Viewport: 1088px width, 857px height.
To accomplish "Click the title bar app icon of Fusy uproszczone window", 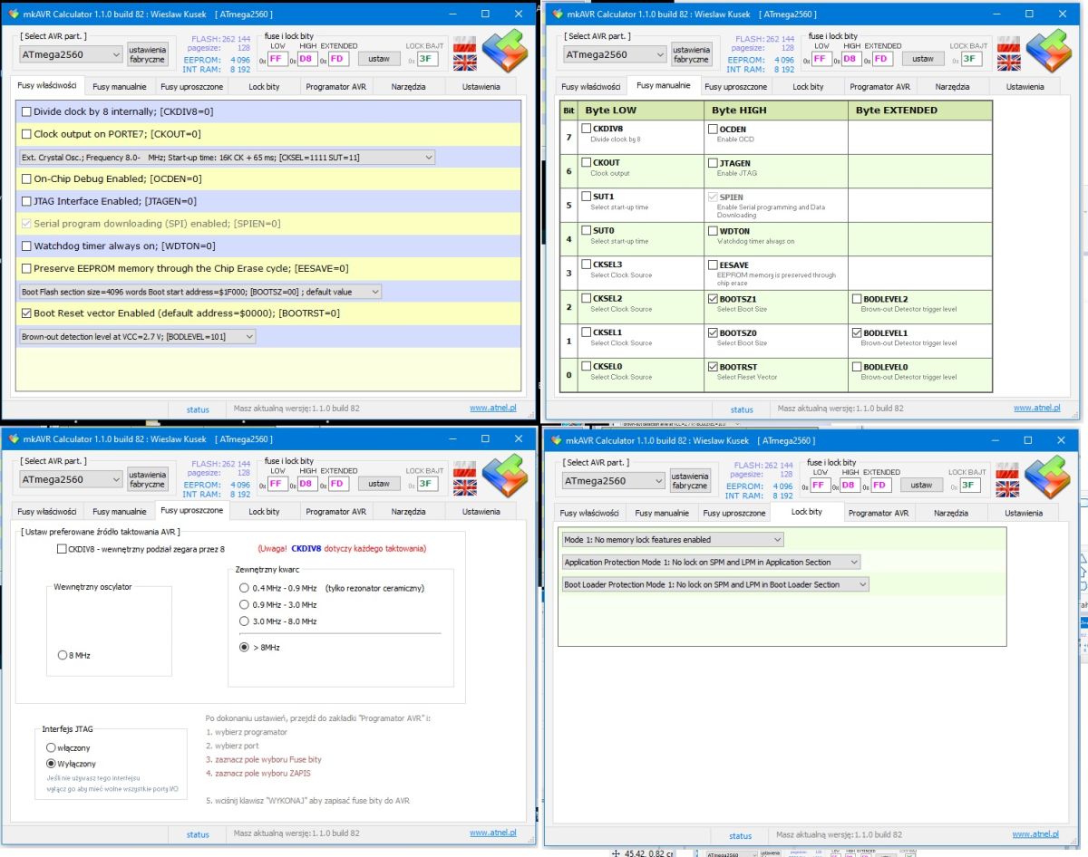I will click(x=13, y=439).
